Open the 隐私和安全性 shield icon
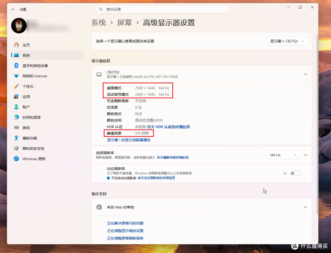This screenshot has height=253, width=331. pyautogui.click(x=16, y=148)
